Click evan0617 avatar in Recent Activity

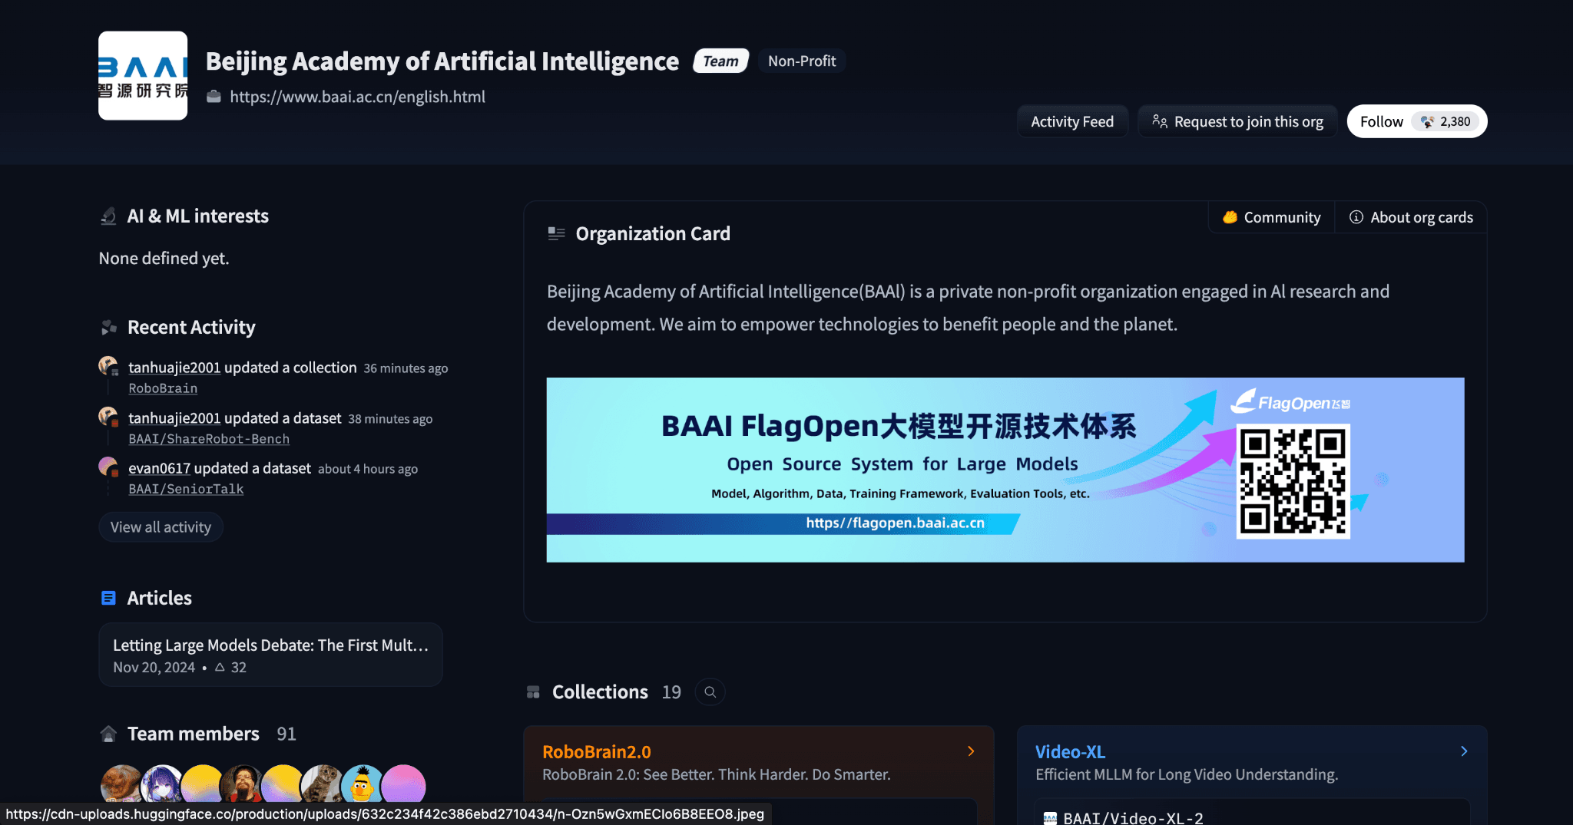point(108,467)
